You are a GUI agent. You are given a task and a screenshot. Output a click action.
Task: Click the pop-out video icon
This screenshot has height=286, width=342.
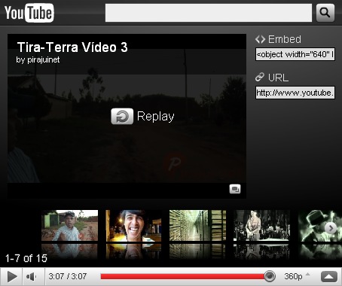pos(235,189)
